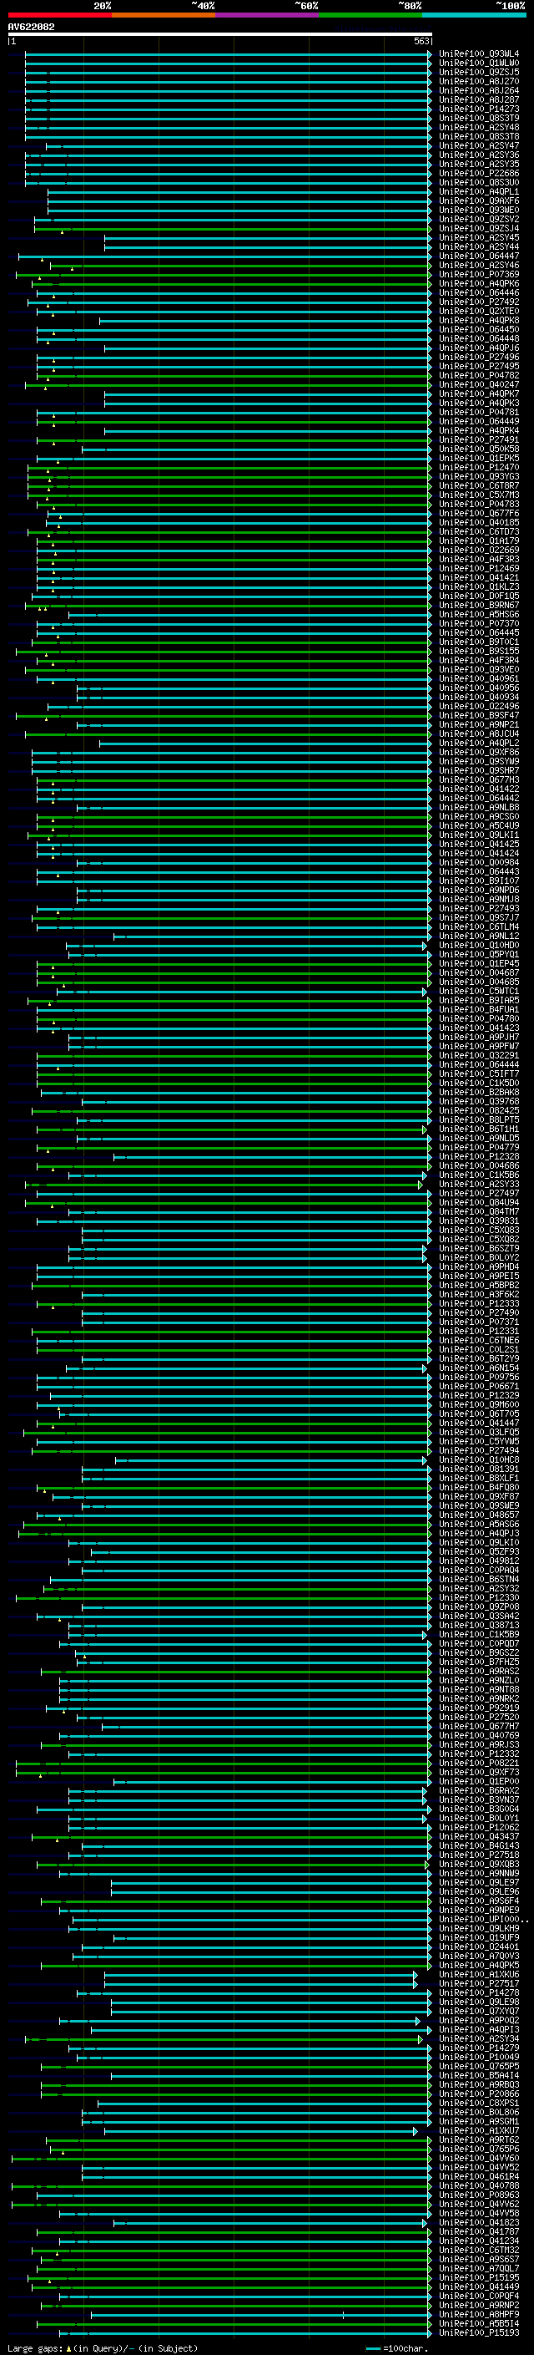Click the cyan alignment bar for UniRef100_Q93WL4
The image size is (534, 2355).
click(x=229, y=54)
